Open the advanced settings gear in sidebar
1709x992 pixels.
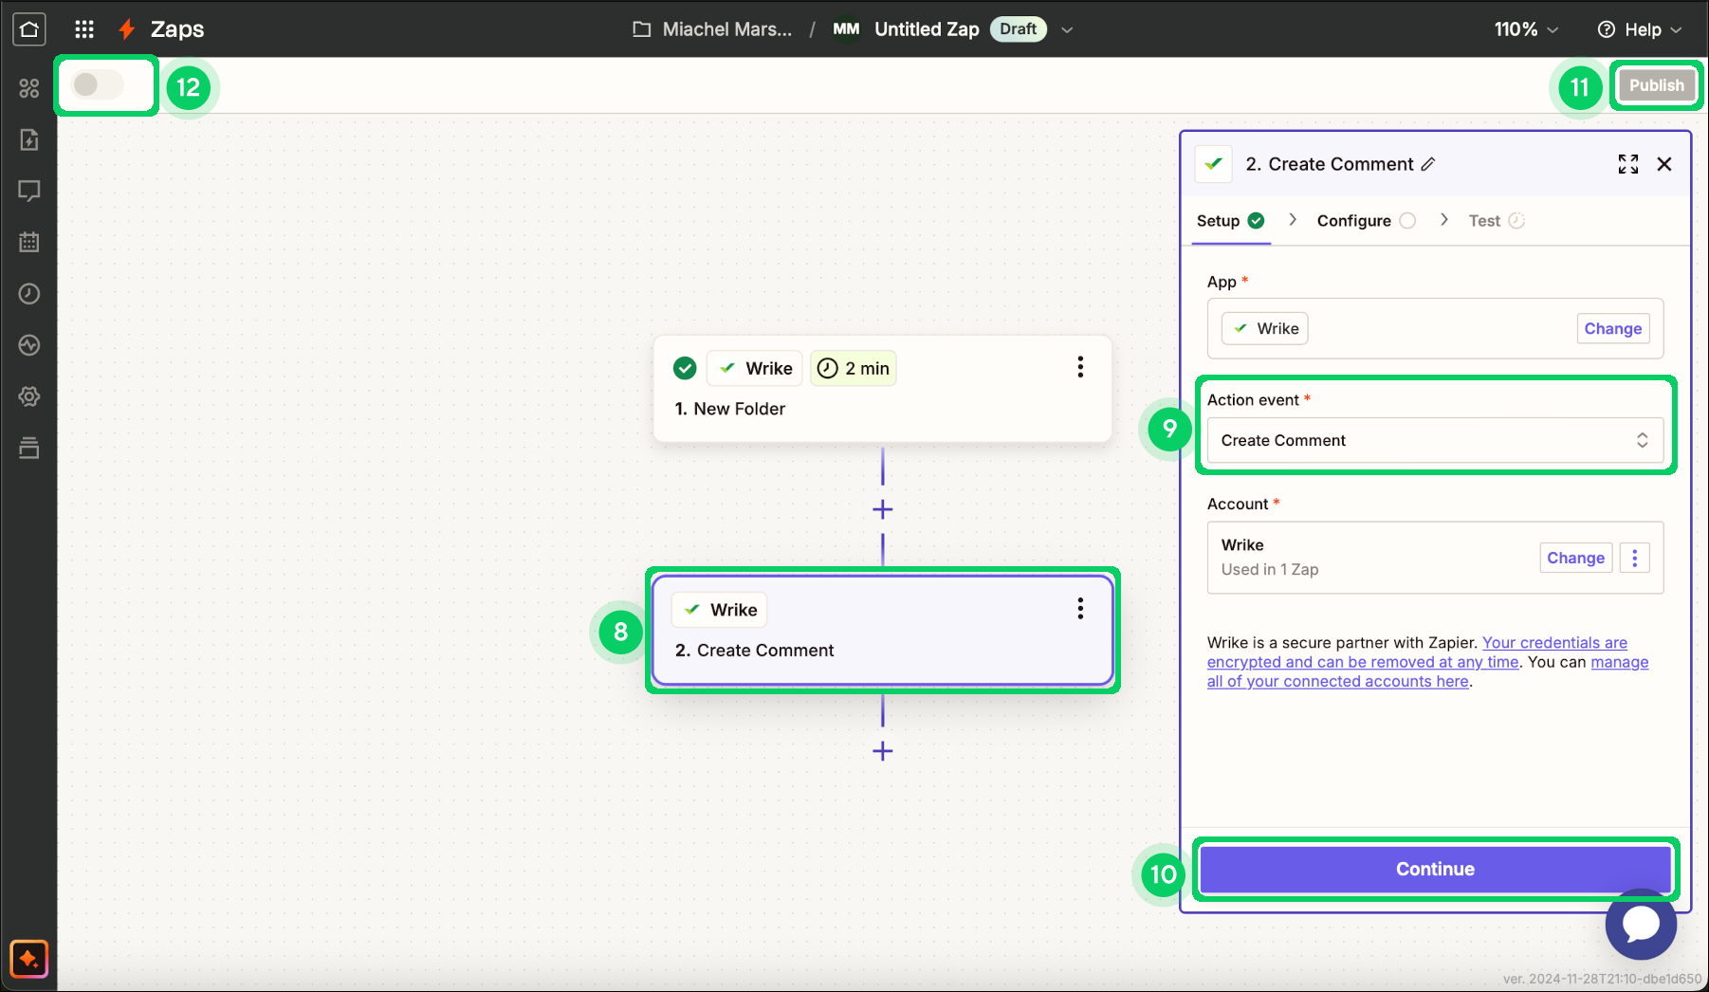pyautogui.click(x=29, y=396)
